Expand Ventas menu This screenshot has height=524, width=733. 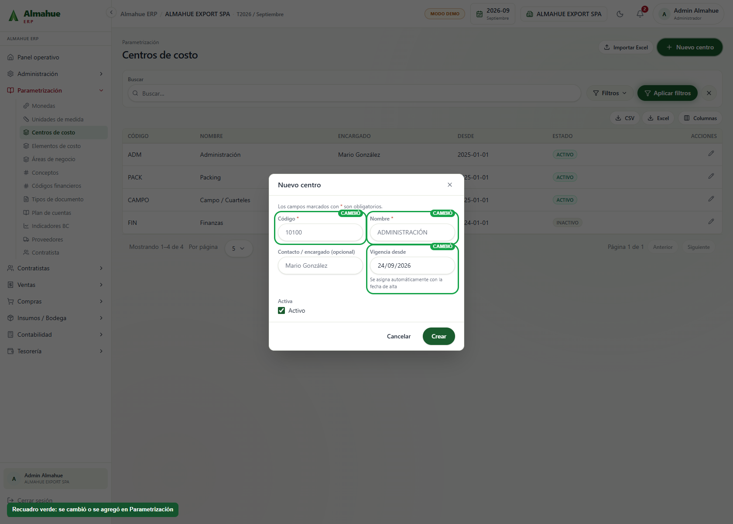[x=55, y=285]
